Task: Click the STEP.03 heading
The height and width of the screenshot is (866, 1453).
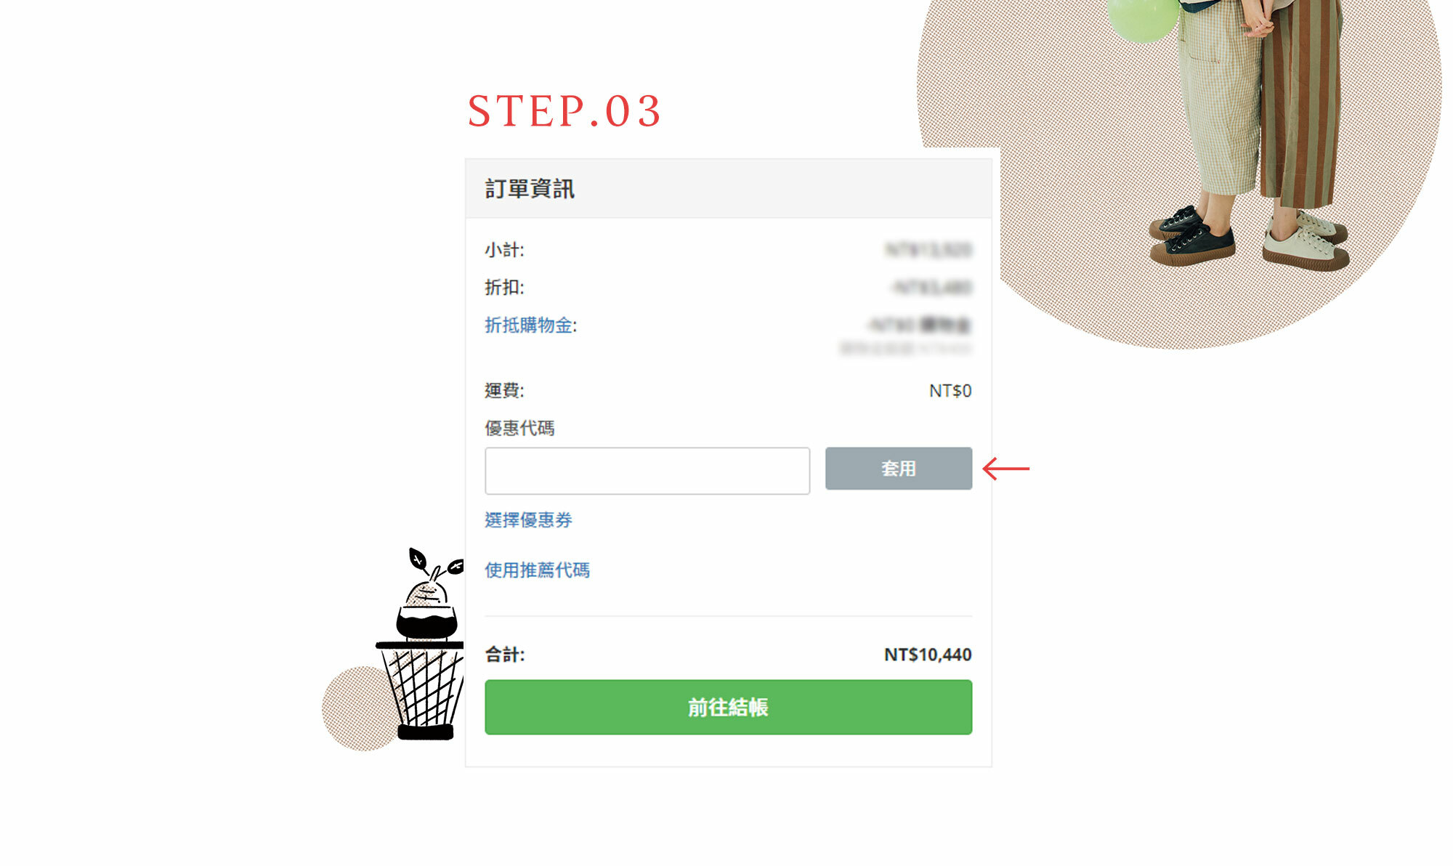Action: (564, 111)
